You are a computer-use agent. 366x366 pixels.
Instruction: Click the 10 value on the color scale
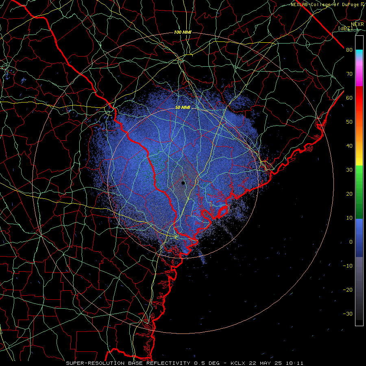click(x=349, y=218)
